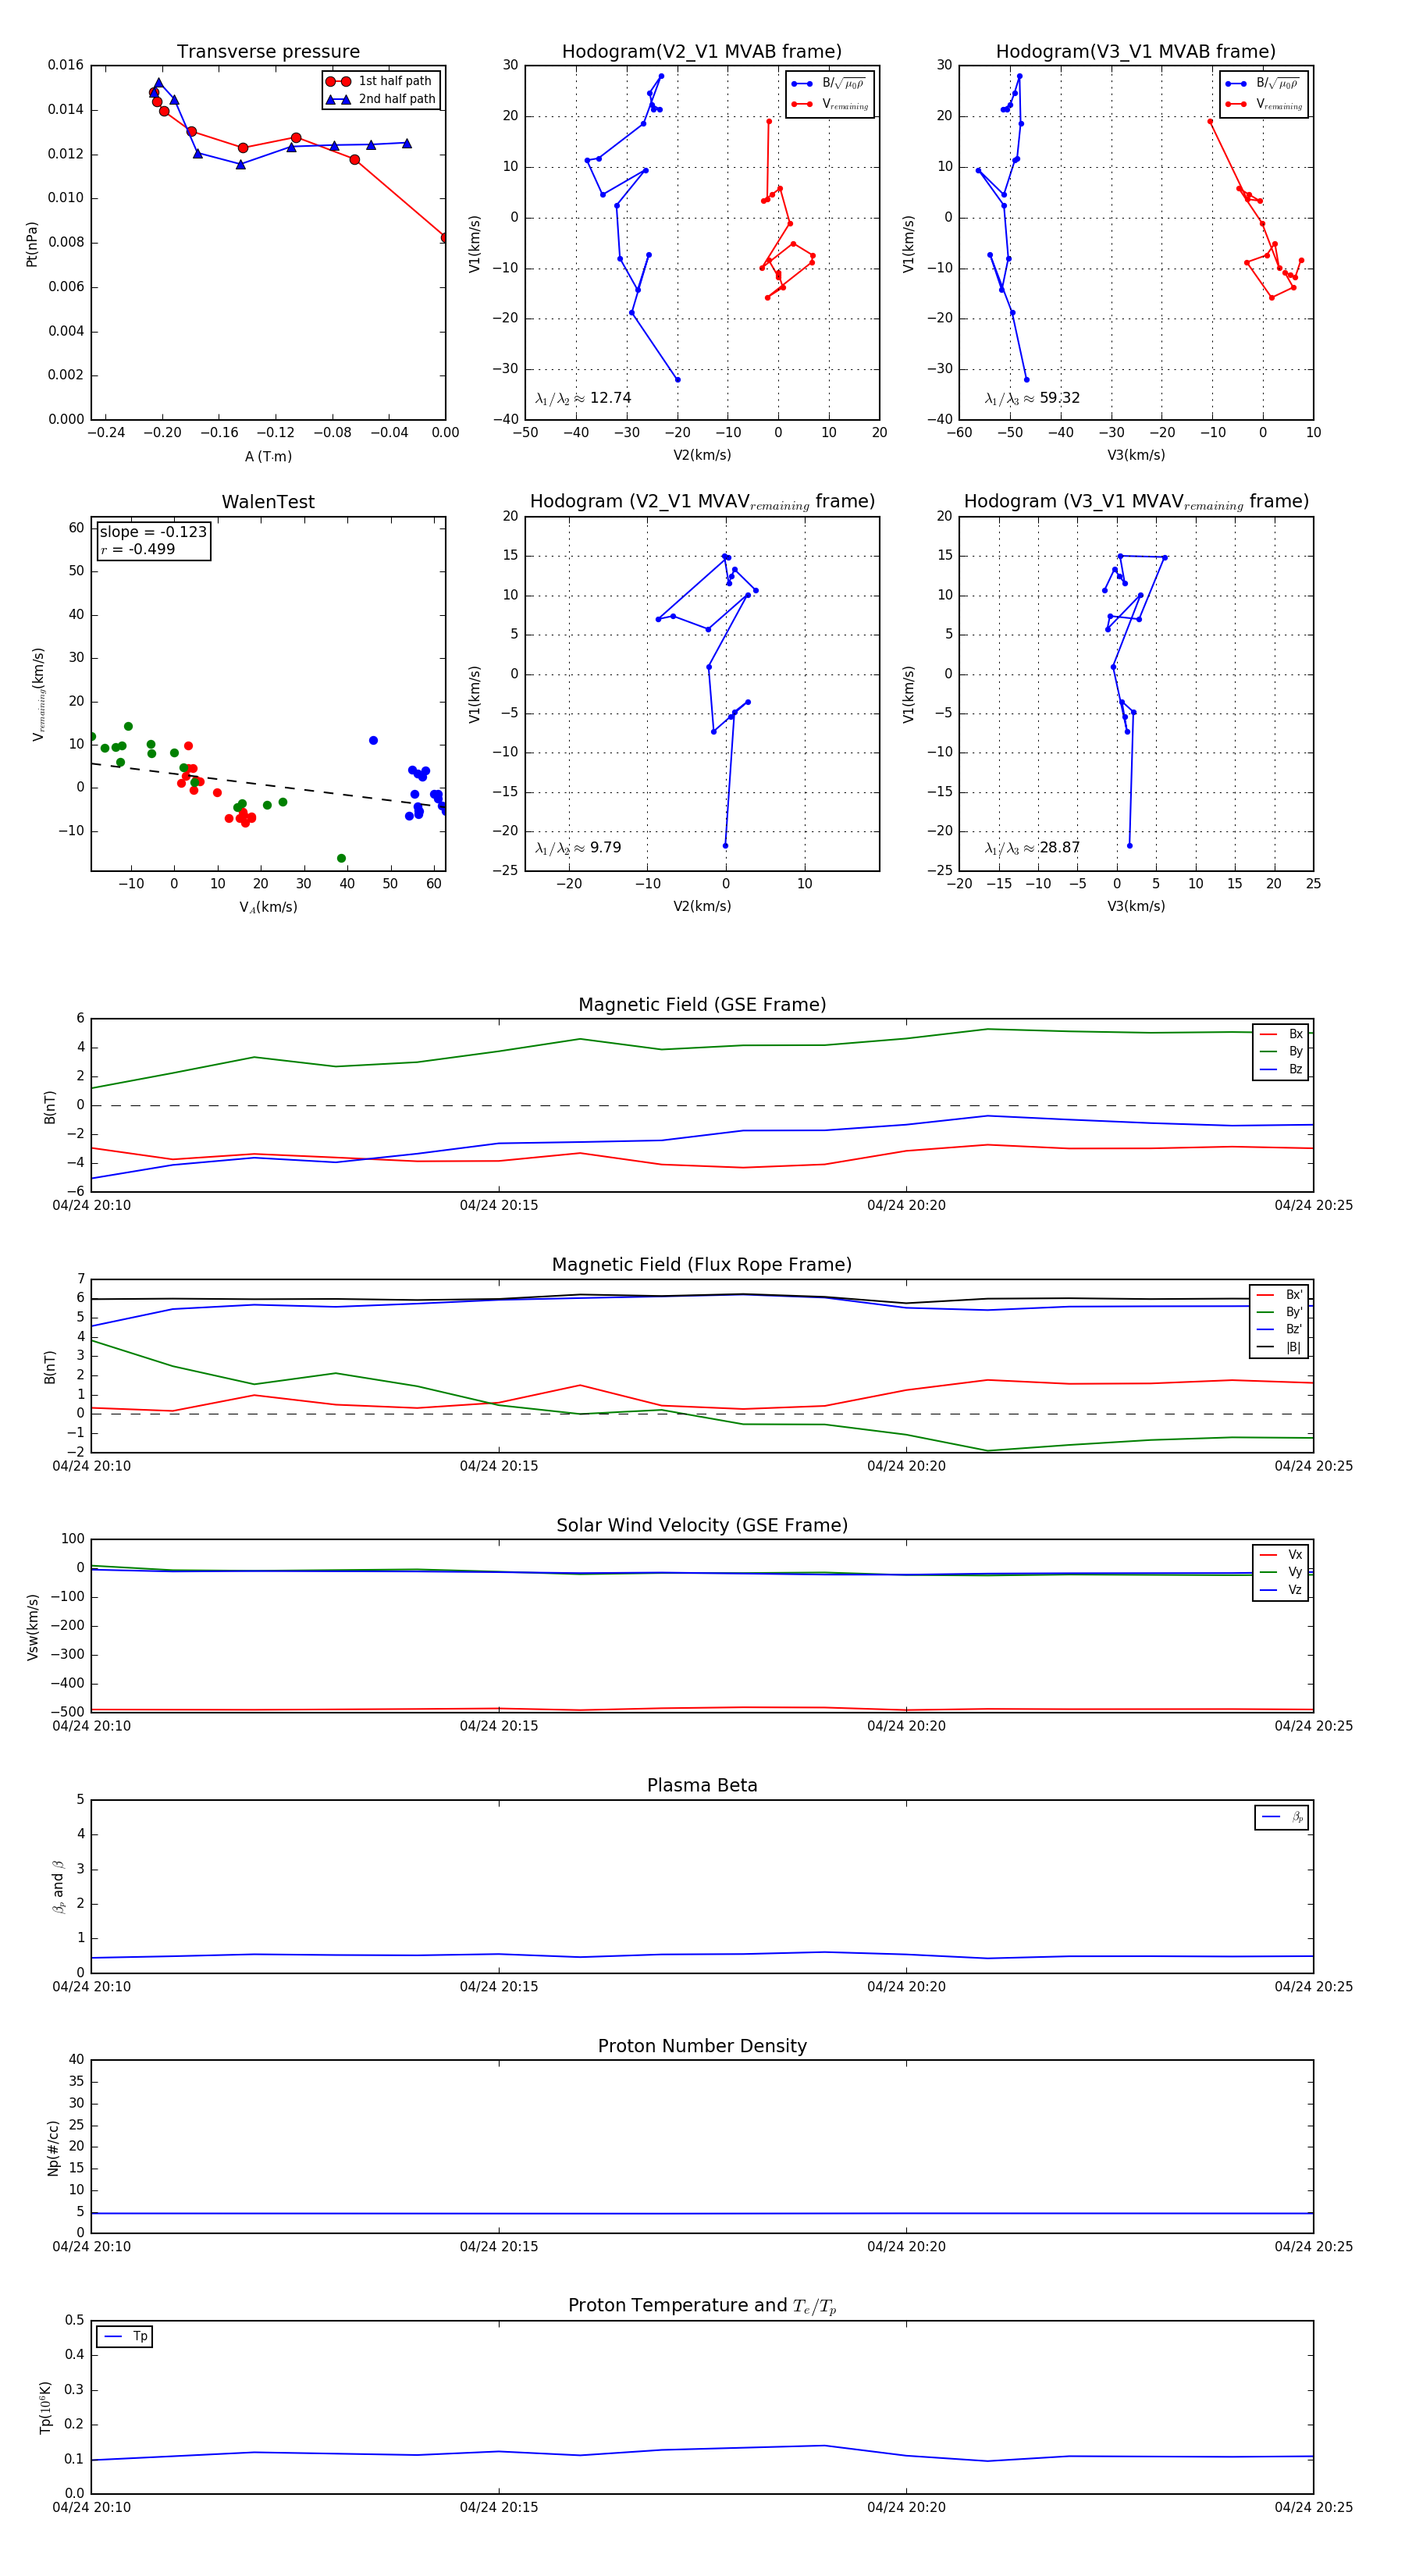This screenshot has height=2576, width=1405.
Task: Click the 'slope = -0.123' annotation
Action: pos(153,532)
